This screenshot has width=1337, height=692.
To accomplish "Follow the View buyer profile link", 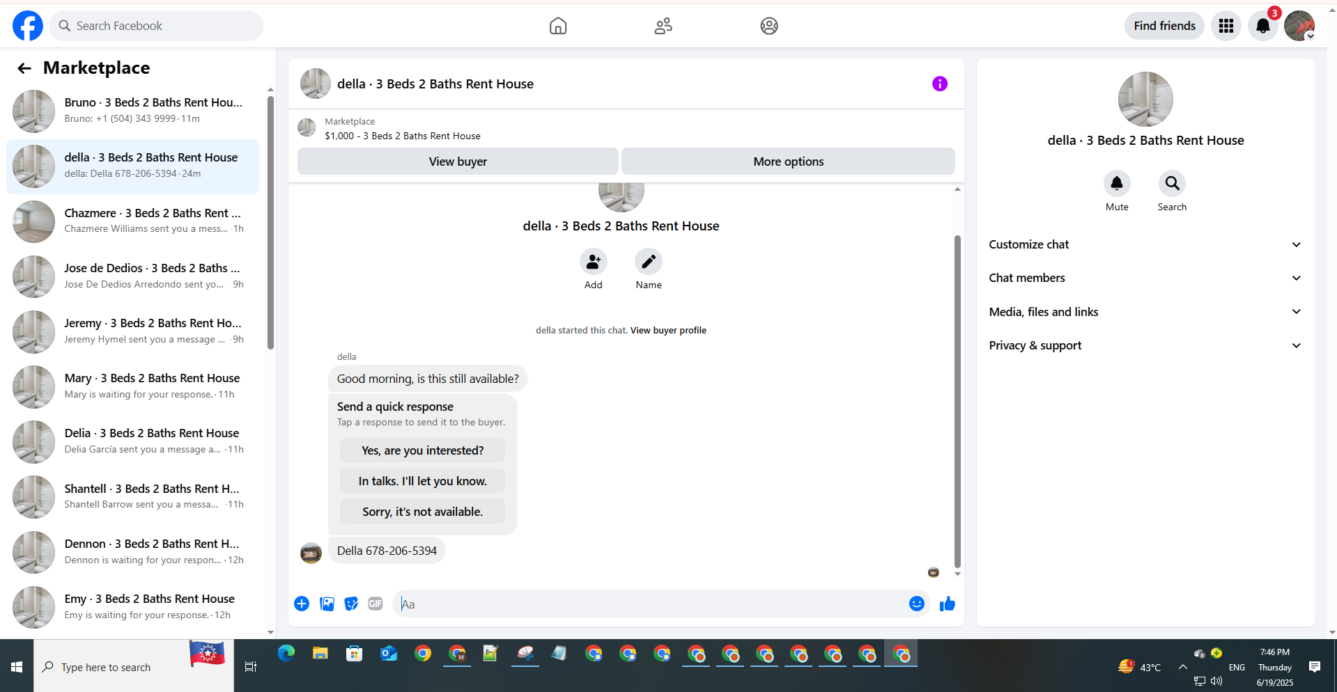I will tap(668, 331).
